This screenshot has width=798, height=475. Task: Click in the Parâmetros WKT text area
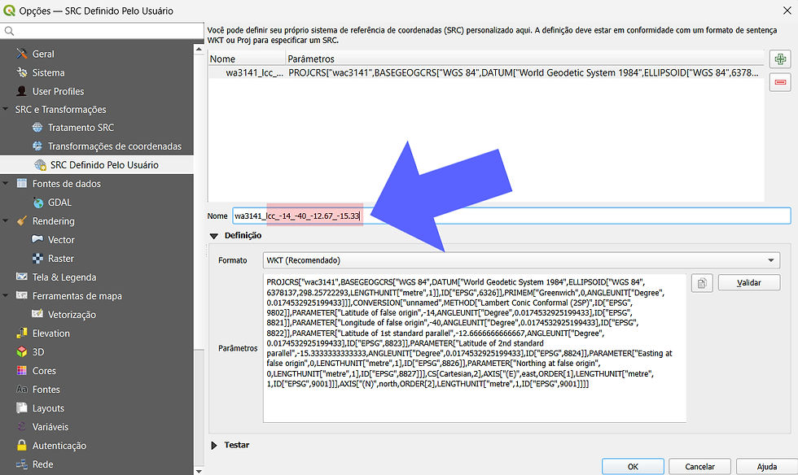tap(474, 348)
